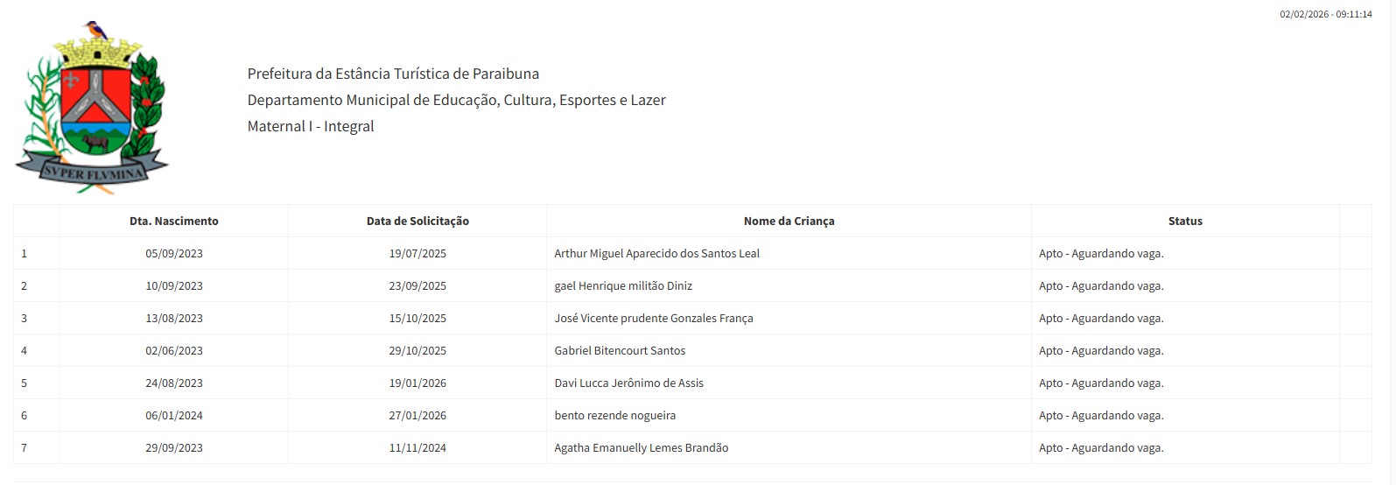Click request date 27/01/2026
The image size is (1396, 485).
point(417,416)
